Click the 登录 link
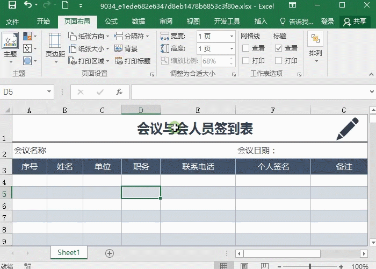This screenshot has width=376, height=269. [x=327, y=22]
